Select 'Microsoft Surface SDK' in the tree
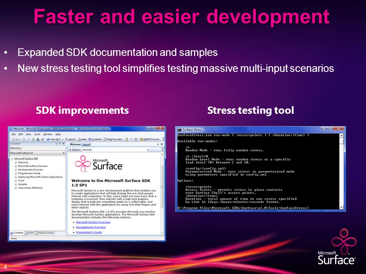The height and width of the screenshot is (274, 366). click(x=26, y=159)
